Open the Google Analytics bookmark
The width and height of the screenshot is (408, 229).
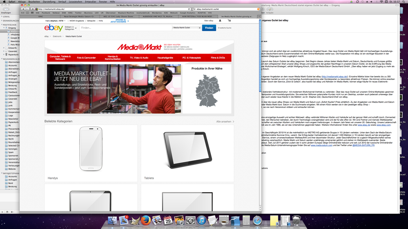click(x=187, y=13)
